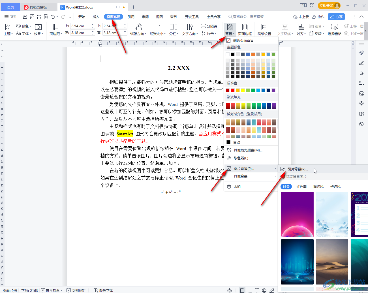The height and width of the screenshot is (293, 368).
Task: Choose 图片背景(P)... in the submenu
Action: coord(298,169)
